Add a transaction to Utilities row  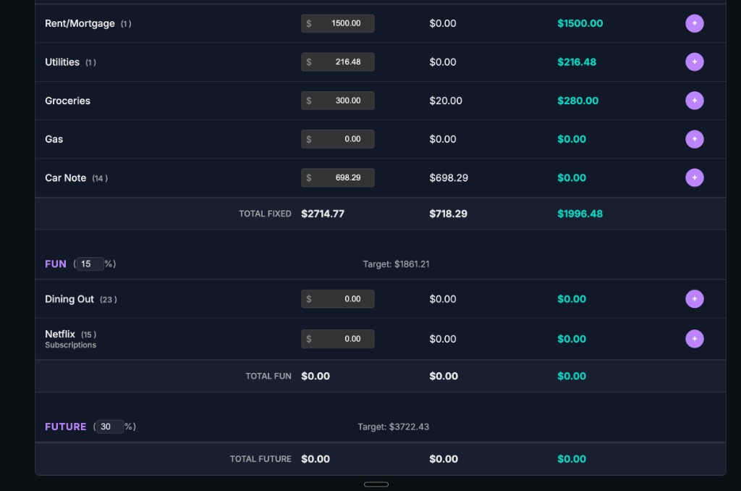pos(694,62)
